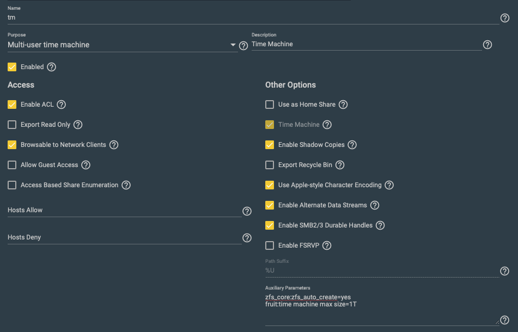Open help for Auxiliary Parameters

[x=504, y=320]
